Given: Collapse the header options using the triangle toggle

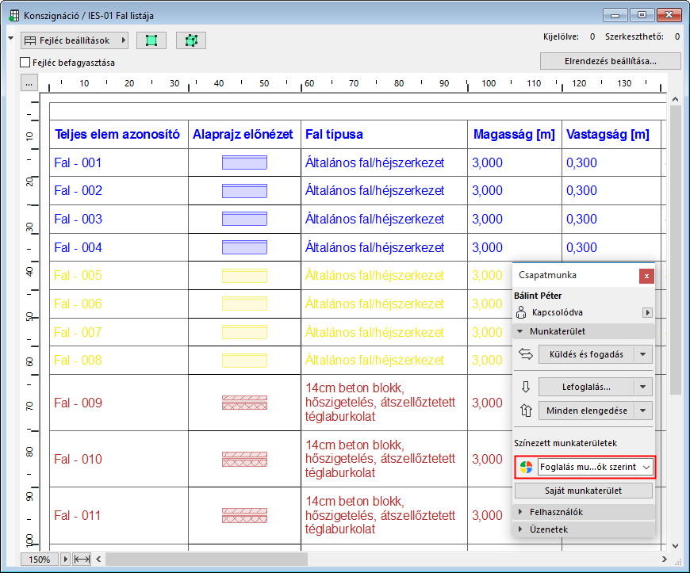Looking at the screenshot, I should pyautogui.click(x=9, y=37).
